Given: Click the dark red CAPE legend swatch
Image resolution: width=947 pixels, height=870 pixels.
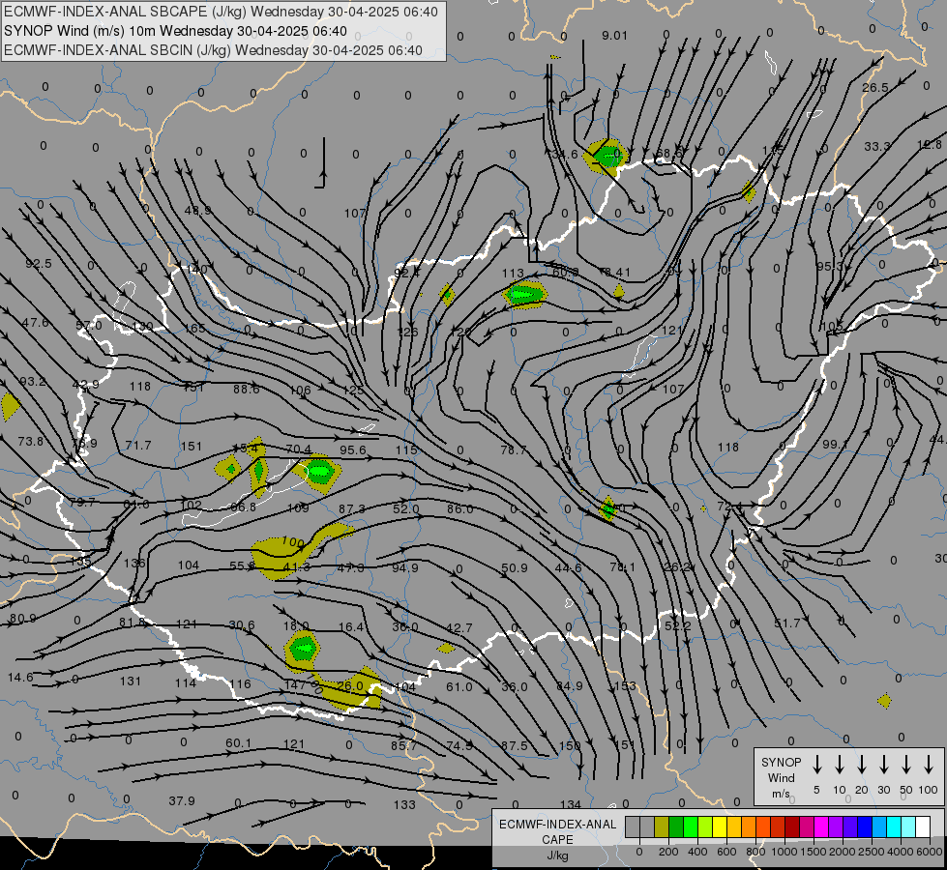Looking at the screenshot, I should (792, 827).
